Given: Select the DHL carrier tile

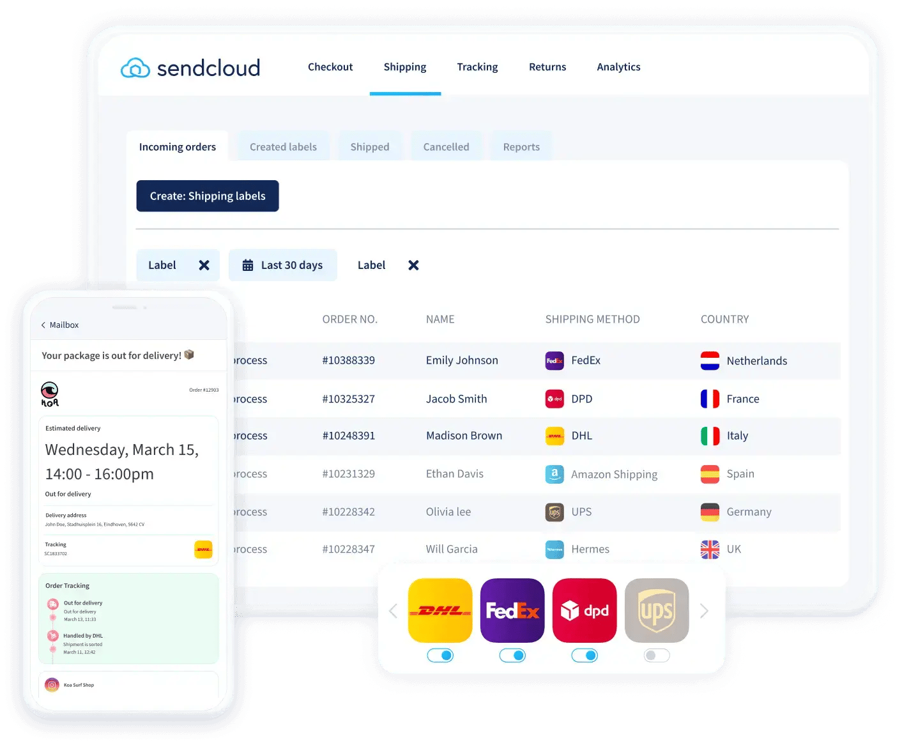Looking at the screenshot, I should click(x=440, y=611).
